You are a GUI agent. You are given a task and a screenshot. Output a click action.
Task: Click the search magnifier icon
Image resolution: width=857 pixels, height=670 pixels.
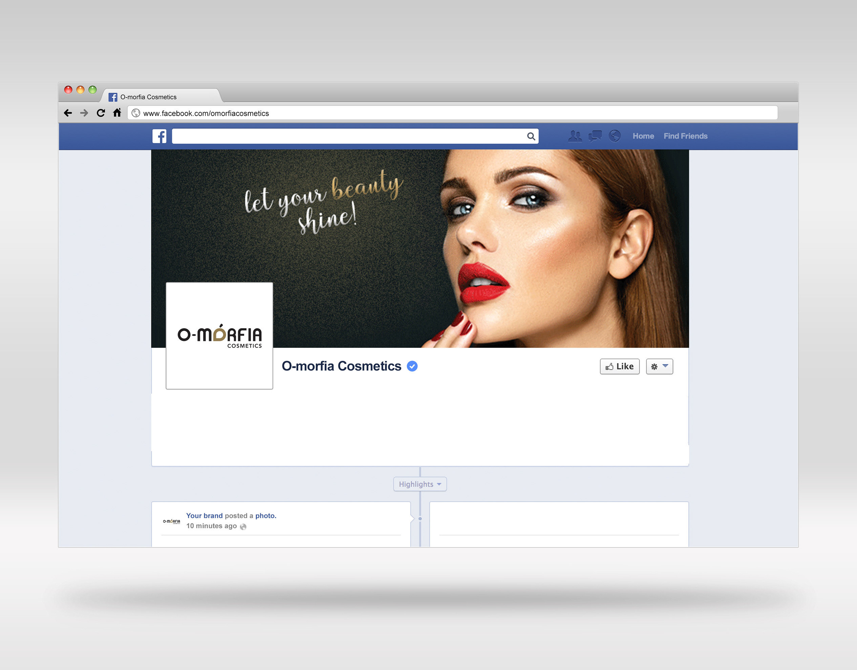[x=531, y=136]
